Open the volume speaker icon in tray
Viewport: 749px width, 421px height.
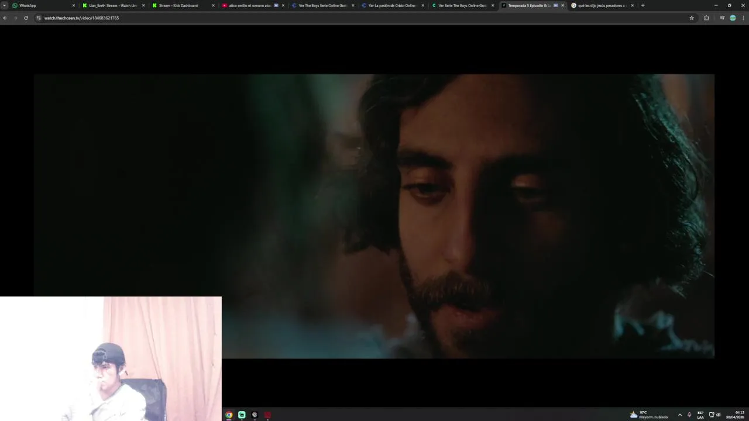[x=718, y=415]
